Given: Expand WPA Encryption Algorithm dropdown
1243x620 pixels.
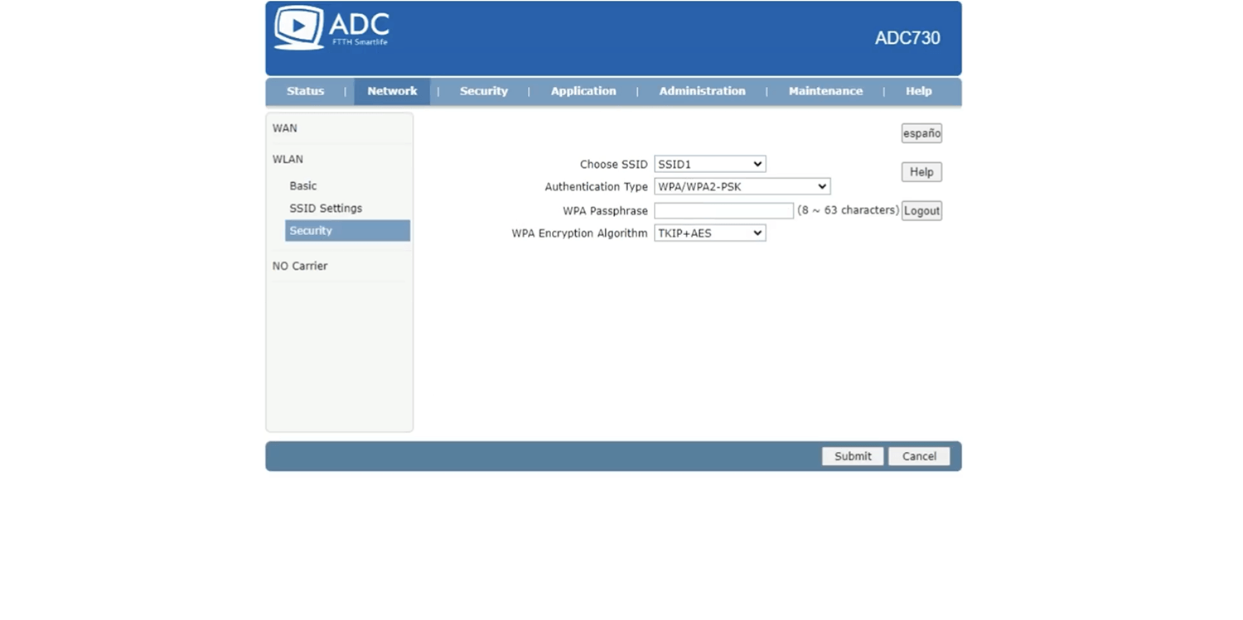Looking at the screenshot, I should pyautogui.click(x=709, y=233).
